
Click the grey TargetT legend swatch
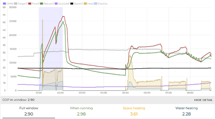(16, 4)
